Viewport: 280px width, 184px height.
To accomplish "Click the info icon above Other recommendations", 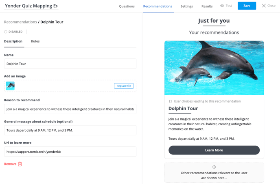I will coord(214,167).
